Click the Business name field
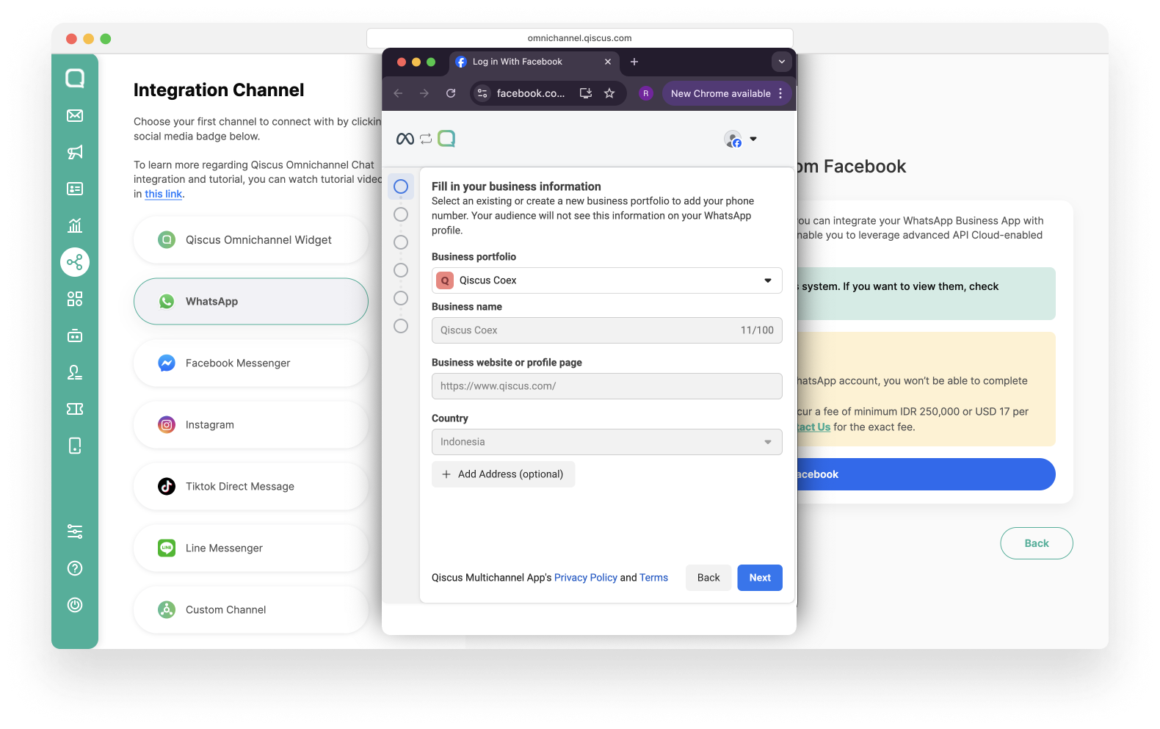Screen dimensions: 1160x729 [607, 330]
